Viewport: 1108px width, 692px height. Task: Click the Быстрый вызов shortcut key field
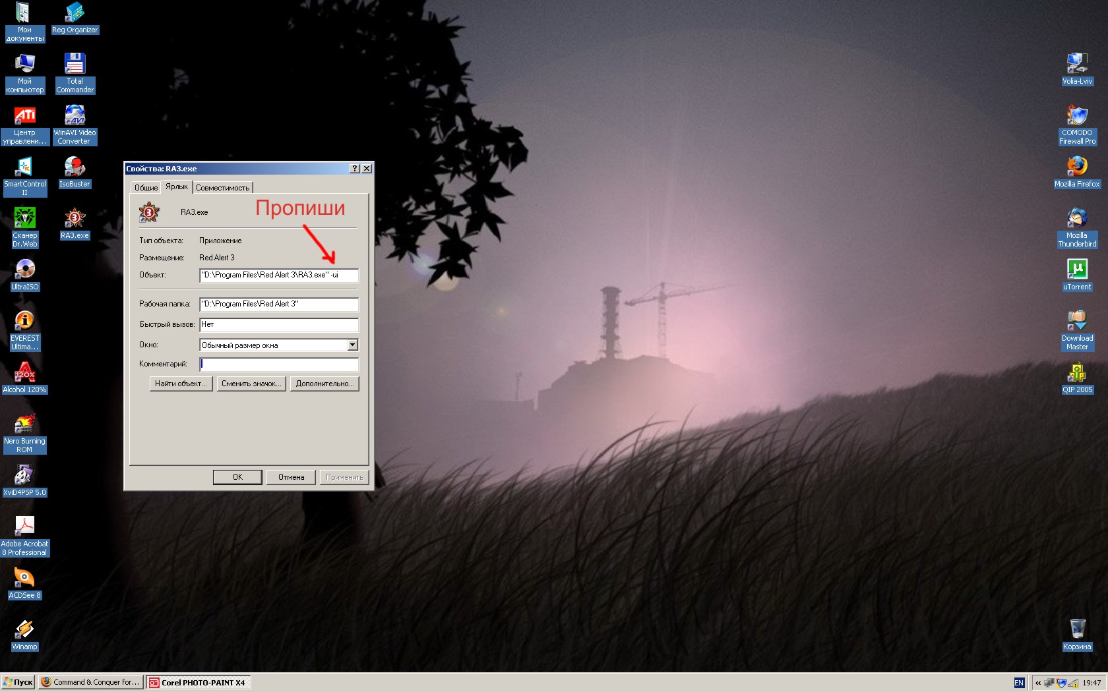[x=279, y=325]
